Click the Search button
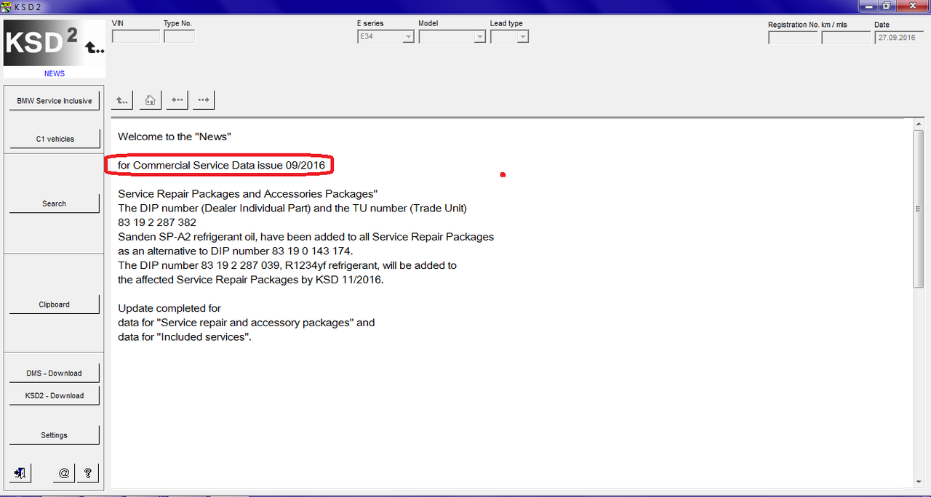931x497 pixels. (x=55, y=203)
